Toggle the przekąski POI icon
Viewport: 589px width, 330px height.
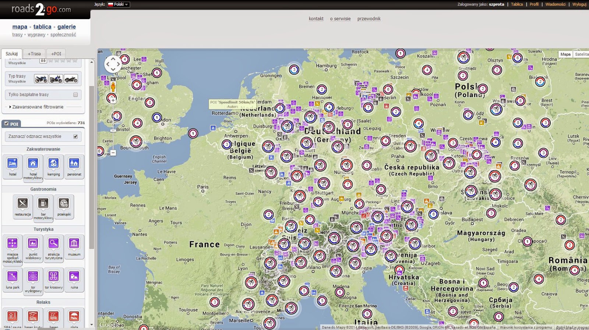[x=64, y=207]
